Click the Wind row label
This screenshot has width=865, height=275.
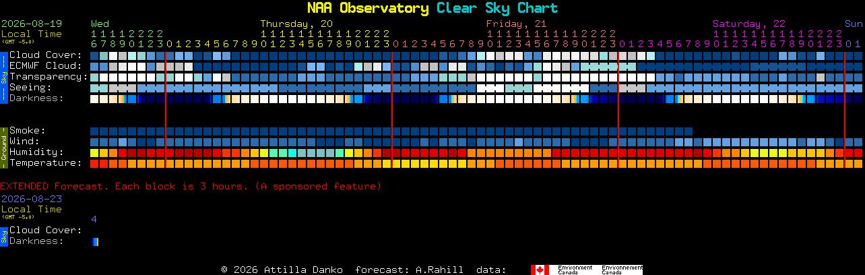tap(24, 142)
